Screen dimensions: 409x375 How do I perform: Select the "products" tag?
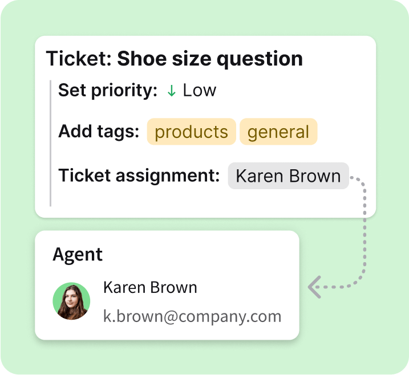click(x=191, y=132)
